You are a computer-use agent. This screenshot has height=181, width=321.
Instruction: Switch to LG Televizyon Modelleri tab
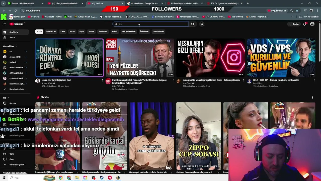click(185, 4)
